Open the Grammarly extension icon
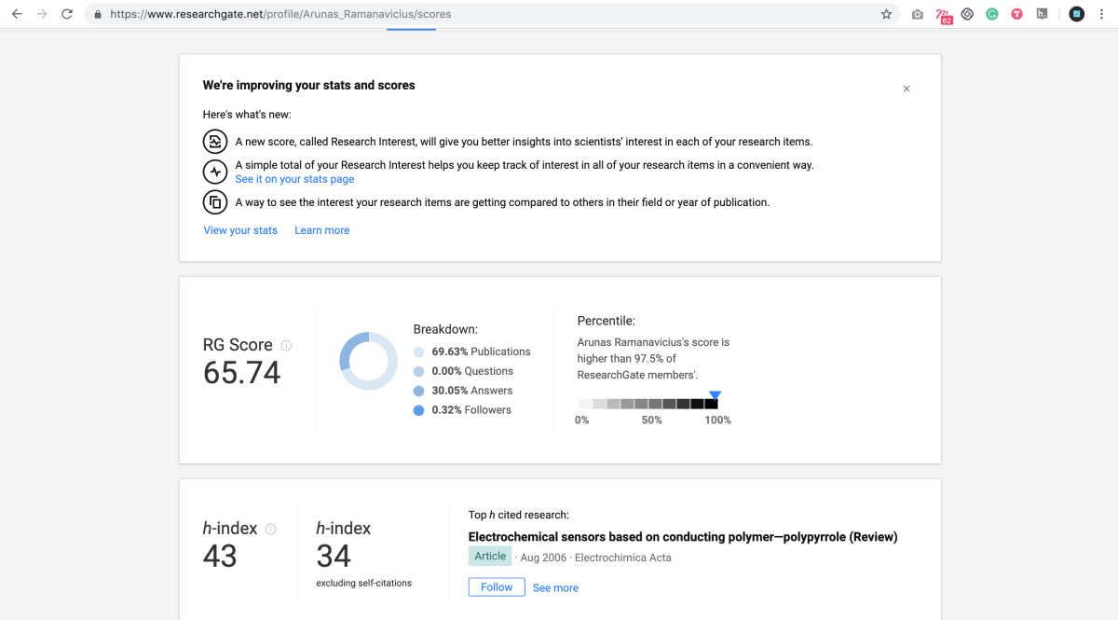The height and width of the screenshot is (620, 1118). point(992,14)
